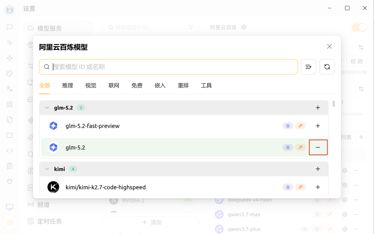Collapse the glm-5.2 group chevron

tap(47, 108)
